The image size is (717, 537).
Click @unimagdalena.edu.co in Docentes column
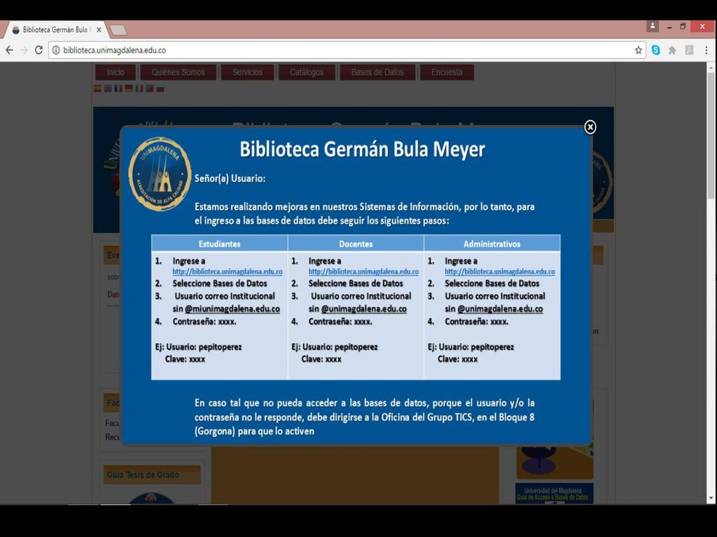point(364,308)
